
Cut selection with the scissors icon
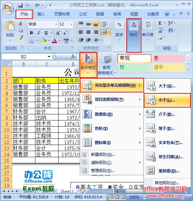click(x=21, y=23)
